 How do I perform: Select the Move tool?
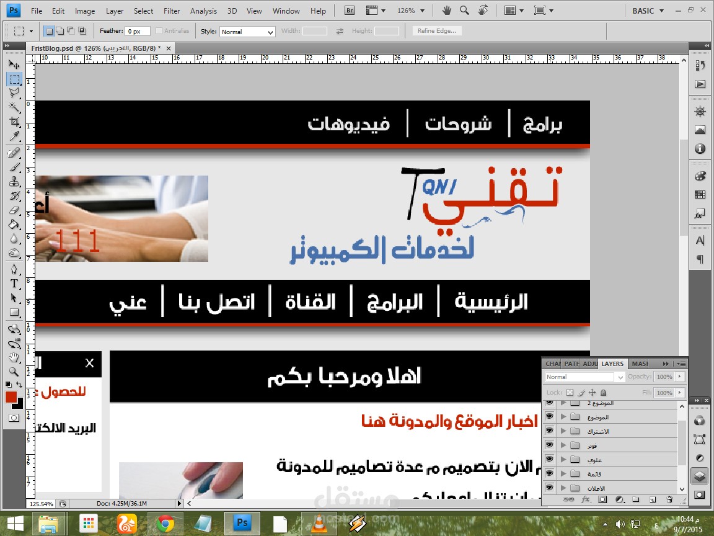14,65
